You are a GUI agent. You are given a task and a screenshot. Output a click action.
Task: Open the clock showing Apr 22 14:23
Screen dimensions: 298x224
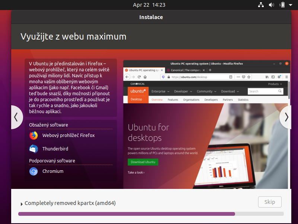(x=149, y=5)
